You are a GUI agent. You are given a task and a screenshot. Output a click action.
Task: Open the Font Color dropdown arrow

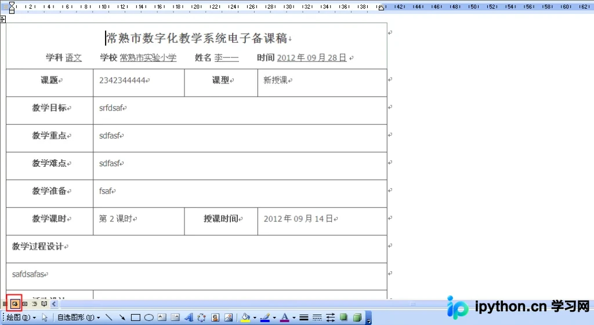294,318
